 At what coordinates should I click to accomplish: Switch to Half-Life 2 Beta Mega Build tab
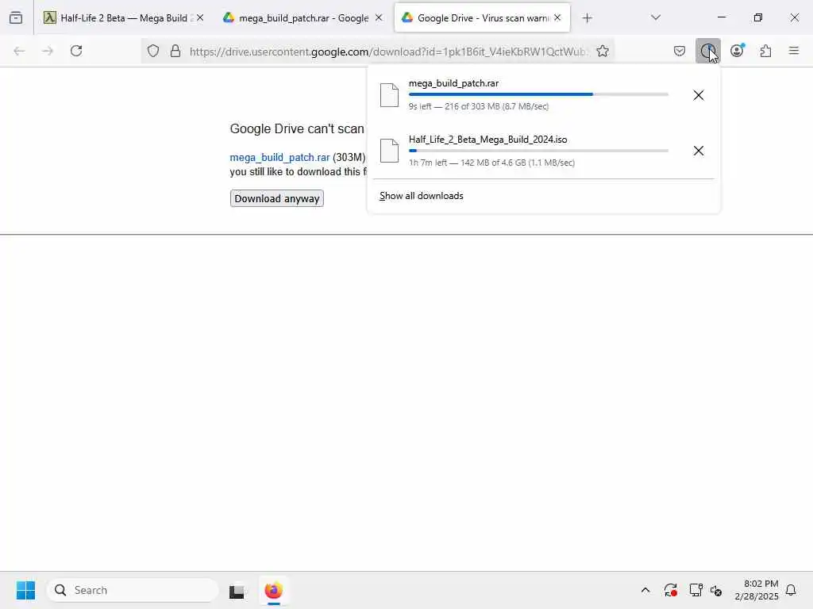pos(123,17)
